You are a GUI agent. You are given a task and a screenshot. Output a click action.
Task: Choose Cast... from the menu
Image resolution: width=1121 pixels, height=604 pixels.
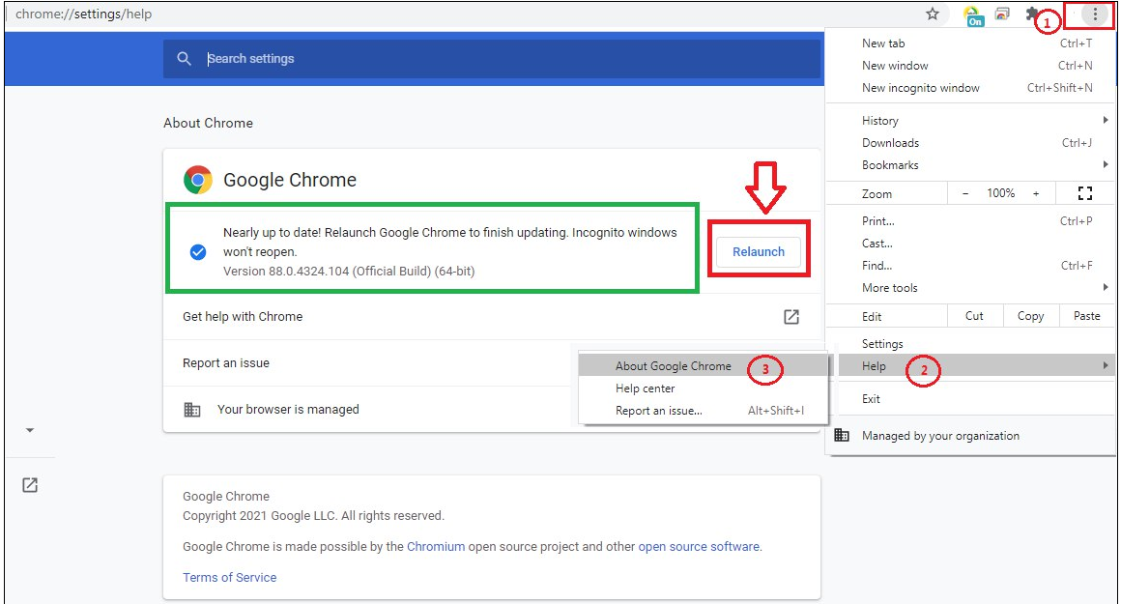(971, 243)
